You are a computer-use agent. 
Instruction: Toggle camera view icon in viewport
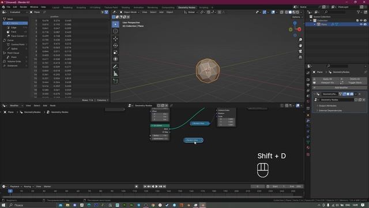pyautogui.click(x=300, y=51)
